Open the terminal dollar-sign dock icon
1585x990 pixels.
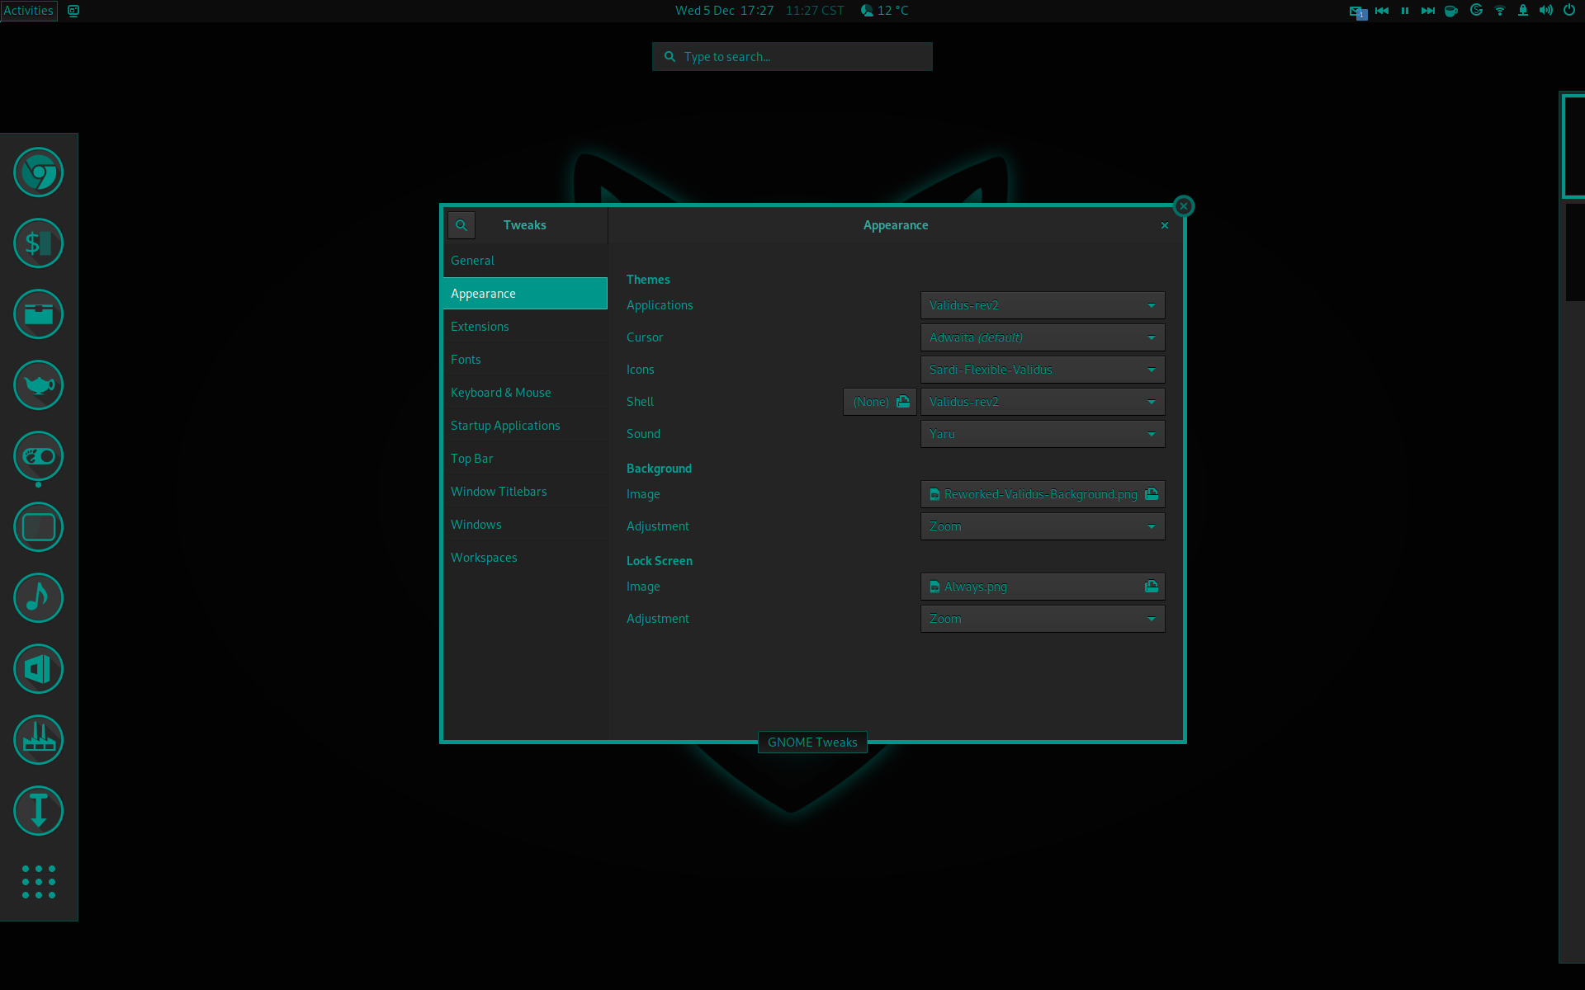(x=39, y=243)
